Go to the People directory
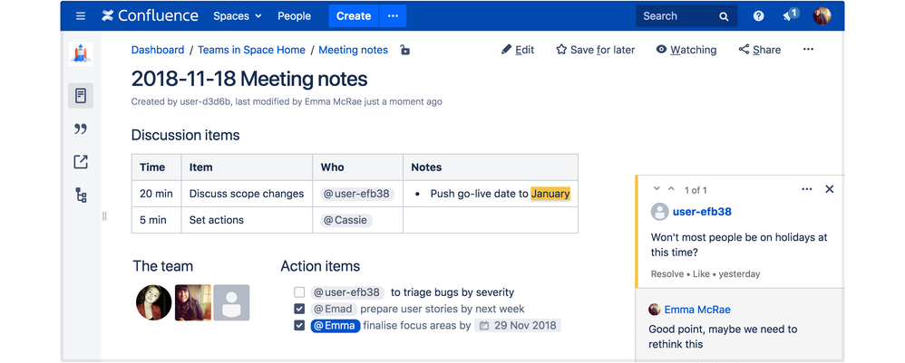 (x=295, y=16)
